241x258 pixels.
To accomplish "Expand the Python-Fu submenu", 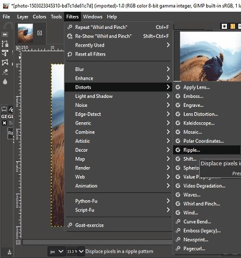I will (118, 201).
